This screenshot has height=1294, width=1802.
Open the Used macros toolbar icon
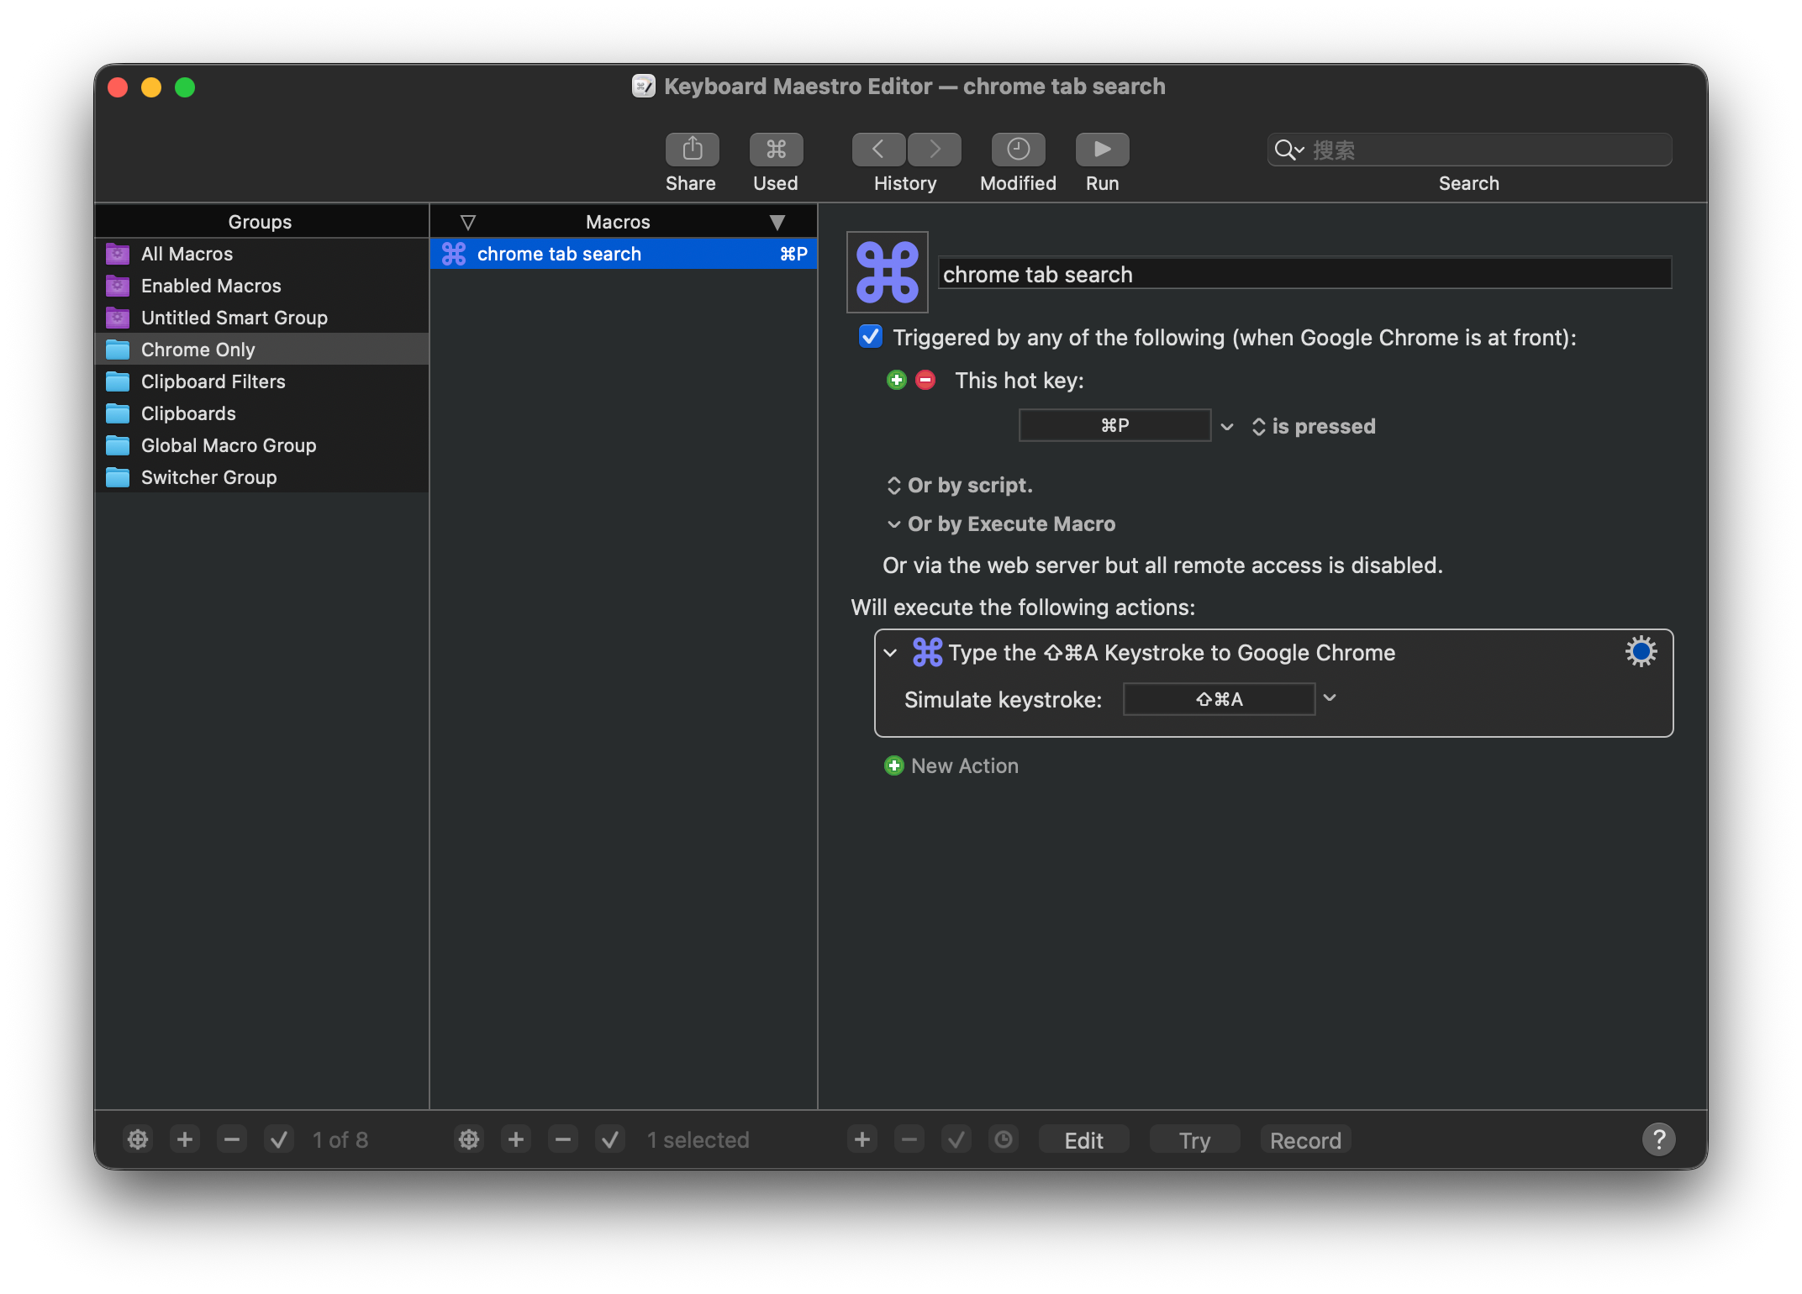click(x=776, y=150)
